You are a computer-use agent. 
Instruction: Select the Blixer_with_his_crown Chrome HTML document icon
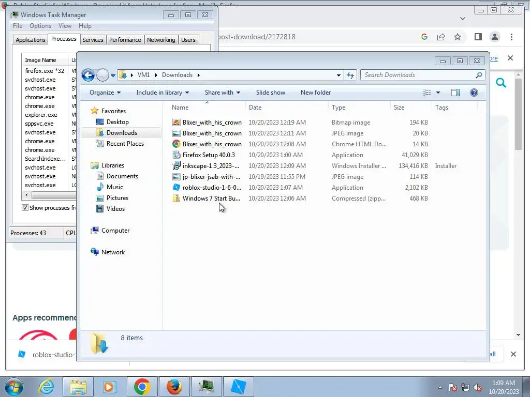coord(176,144)
